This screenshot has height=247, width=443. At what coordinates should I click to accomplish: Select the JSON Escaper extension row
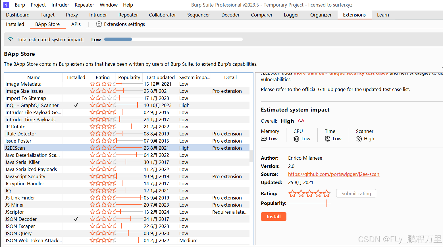point(127,226)
